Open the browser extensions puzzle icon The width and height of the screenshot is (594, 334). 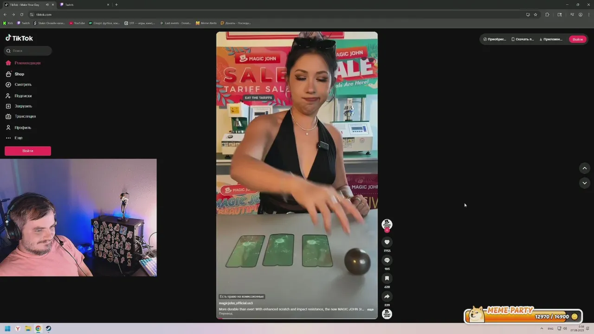click(x=547, y=14)
